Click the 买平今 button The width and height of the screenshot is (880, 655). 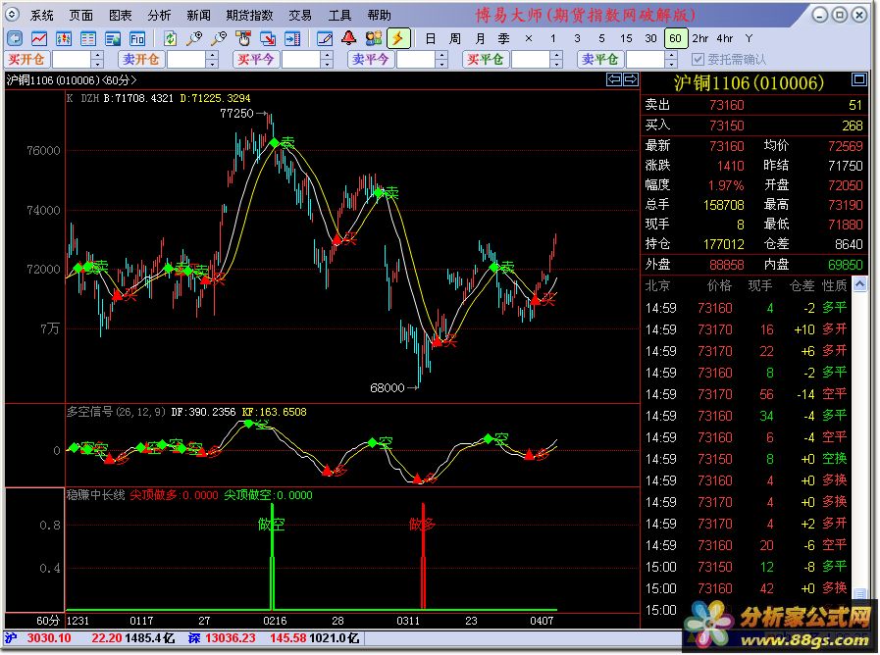tap(256, 60)
